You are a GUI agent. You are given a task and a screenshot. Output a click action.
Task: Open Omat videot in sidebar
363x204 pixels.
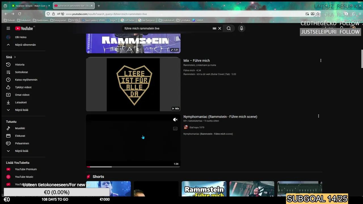point(23,95)
